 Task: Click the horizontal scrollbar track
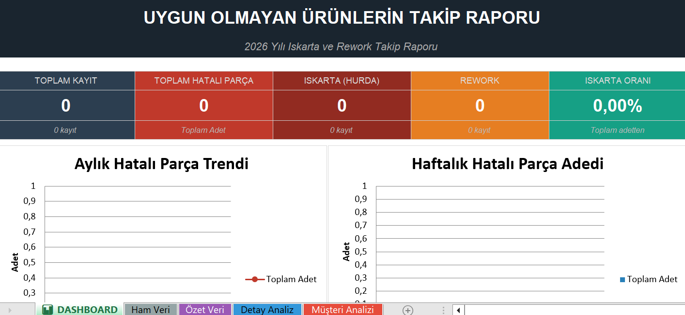tap(575, 310)
